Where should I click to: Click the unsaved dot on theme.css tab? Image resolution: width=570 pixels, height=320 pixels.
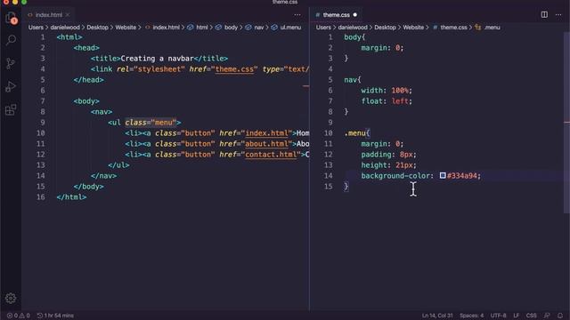tap(355, 15)
